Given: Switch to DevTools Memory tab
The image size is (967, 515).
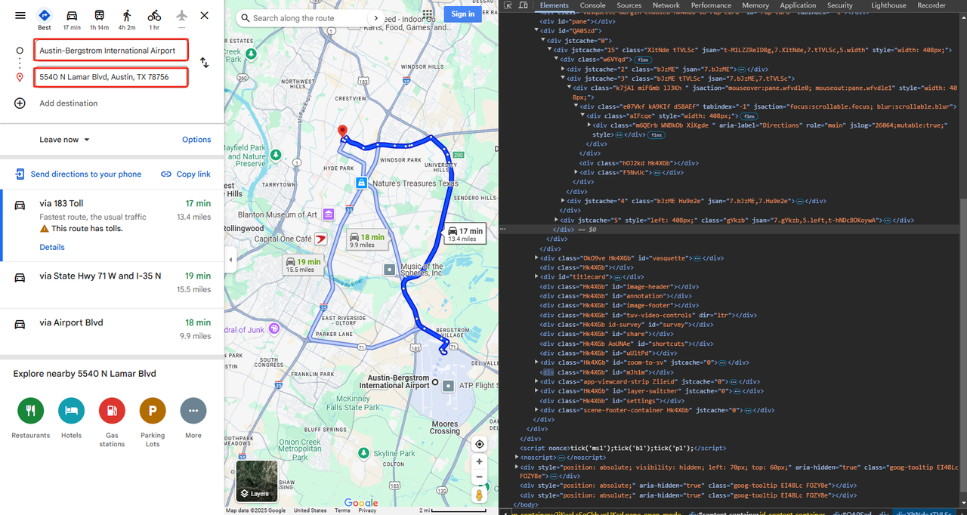Looking at the screenshot, I should (755, 5).
